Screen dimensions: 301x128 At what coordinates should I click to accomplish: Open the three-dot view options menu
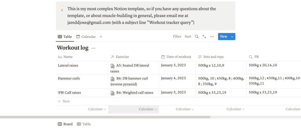212,37
